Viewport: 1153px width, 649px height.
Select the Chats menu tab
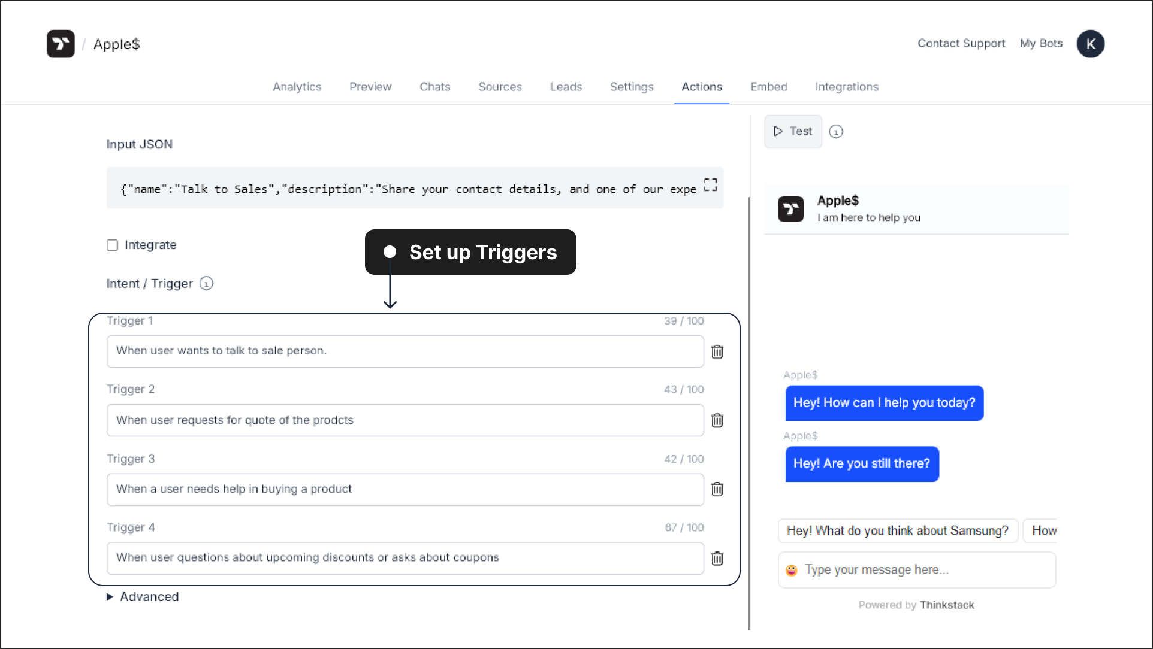pos(434,86)
